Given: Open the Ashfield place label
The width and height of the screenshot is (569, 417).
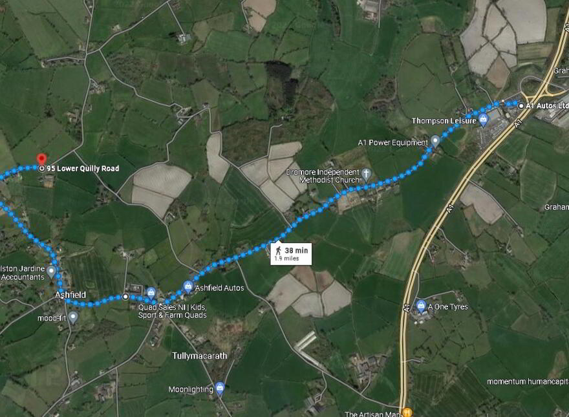Looking at the screenshot, I should pyautogui.click(x=70, y=295).
